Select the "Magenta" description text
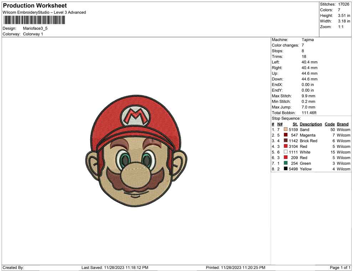This screenshot has width=353, height=271. 307,135
